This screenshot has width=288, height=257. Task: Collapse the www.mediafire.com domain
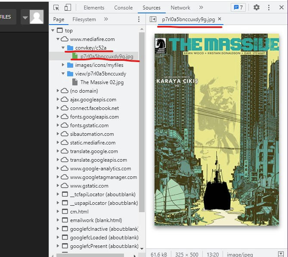(58, 39)
